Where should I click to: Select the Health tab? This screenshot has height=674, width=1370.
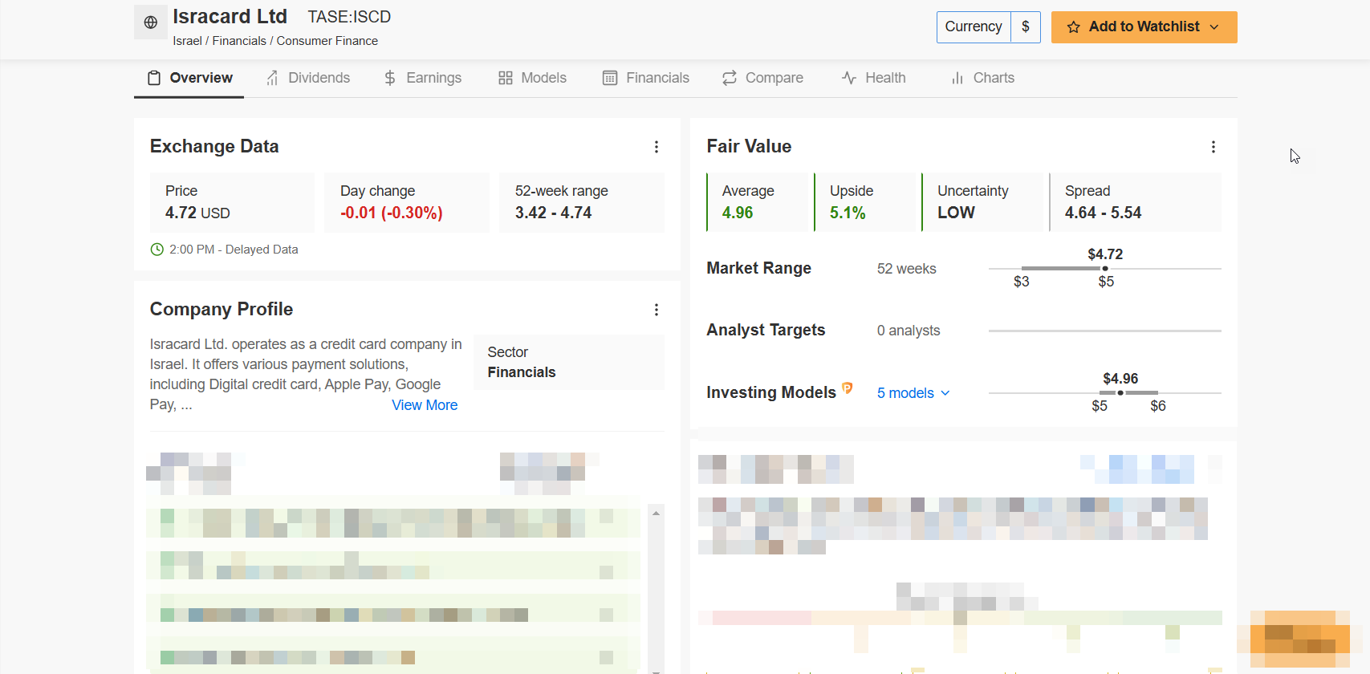tap(873, 78)
